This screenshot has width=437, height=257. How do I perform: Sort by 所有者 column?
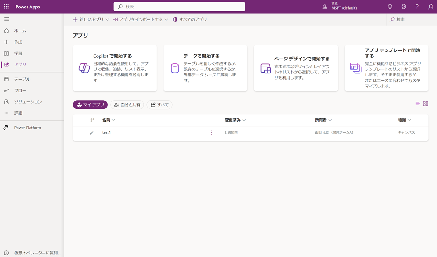[323, 120]
